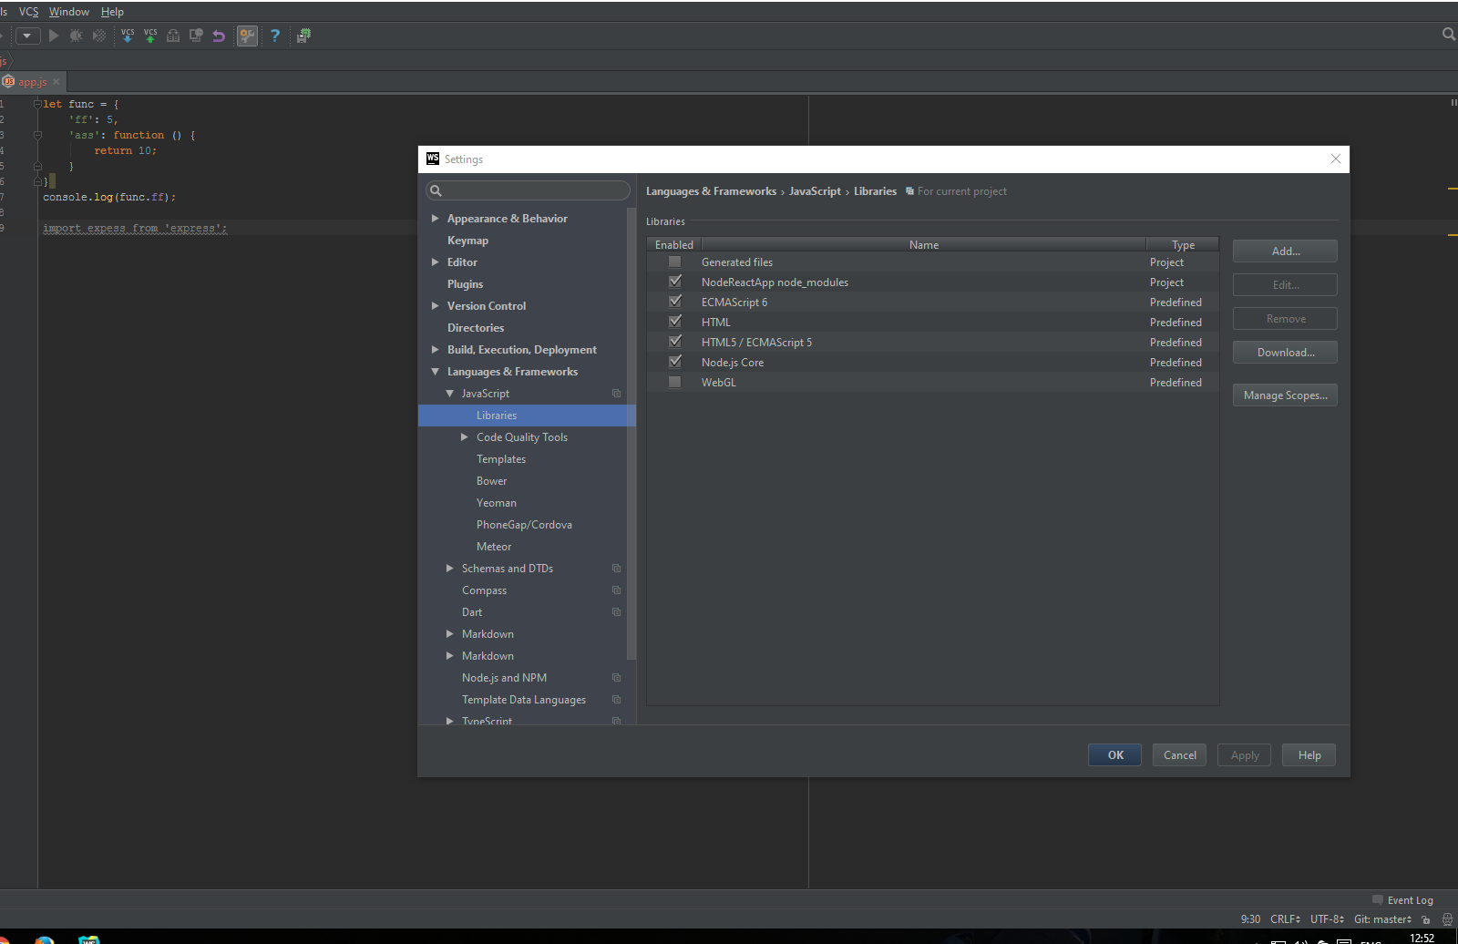The width and height of the screenshot is (1458, 944).
Task: Click project-level icon beside Compass
Action: point(617,590)
